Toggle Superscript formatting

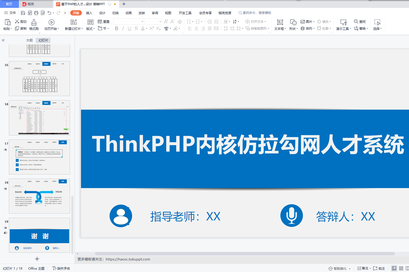[x=152, y=28]
